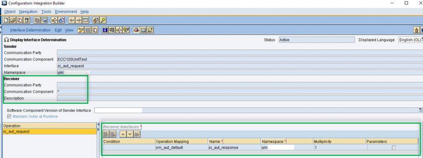Switch to edit mode with pencil icon
Screen dimensions: 423x158
pos(81,30)
